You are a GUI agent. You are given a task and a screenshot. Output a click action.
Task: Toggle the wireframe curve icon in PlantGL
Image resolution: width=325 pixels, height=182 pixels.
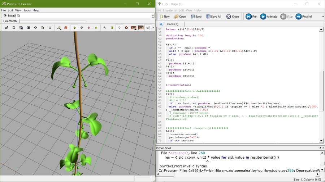pyautogui.click(x=105, y=28)
